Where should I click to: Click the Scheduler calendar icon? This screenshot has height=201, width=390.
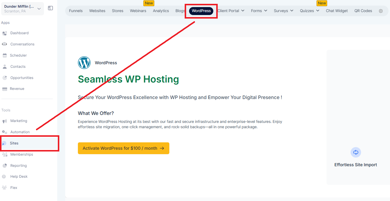pyautogui.click(x=4, y=55)
